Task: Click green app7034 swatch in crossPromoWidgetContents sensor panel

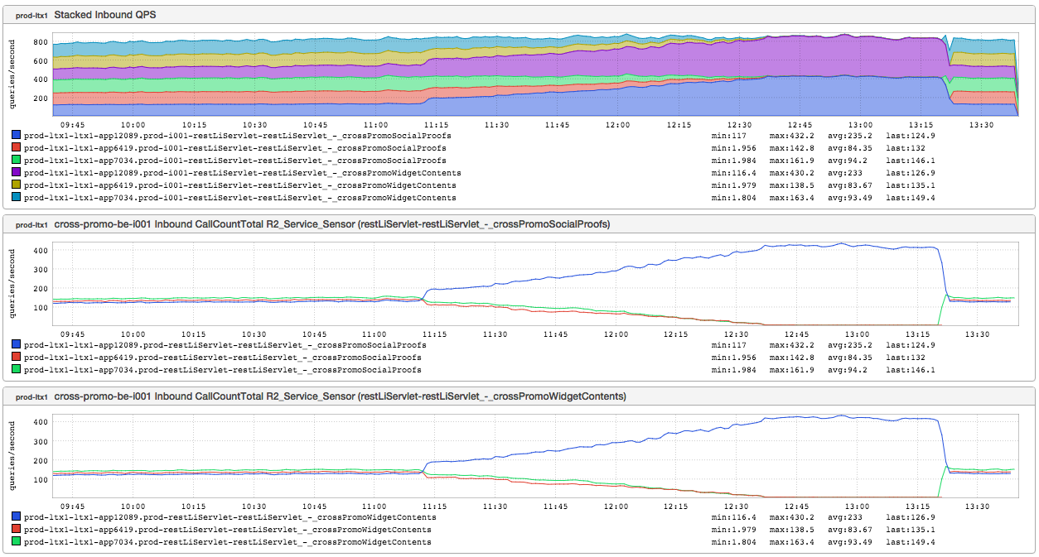Action: [x=17, y=542]
